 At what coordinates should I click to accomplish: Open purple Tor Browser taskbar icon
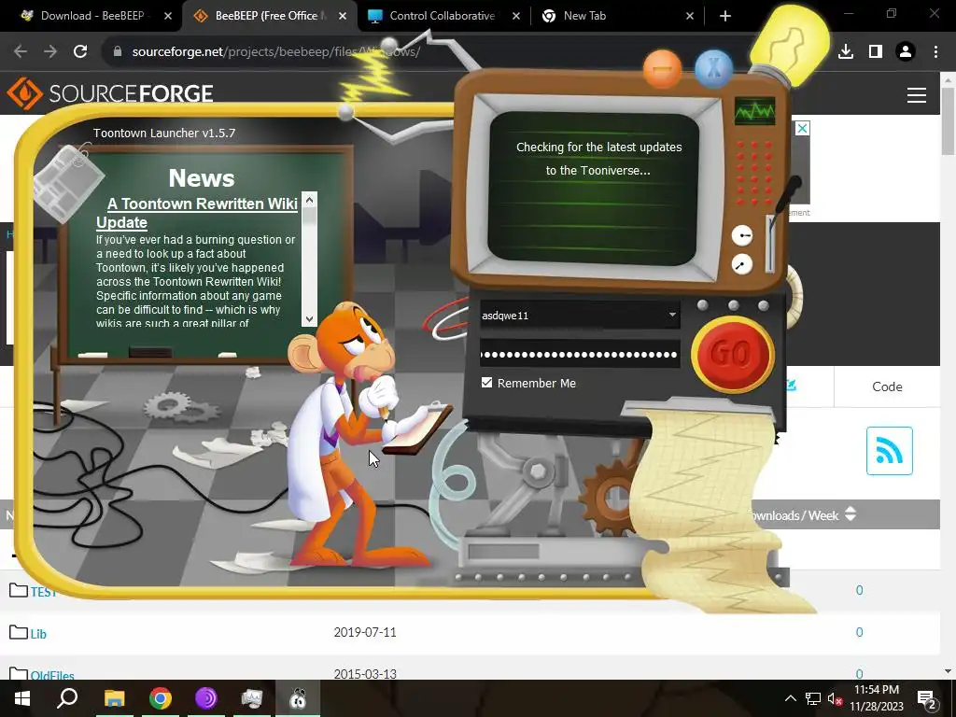pyautogui.click(x=206, y=698)
